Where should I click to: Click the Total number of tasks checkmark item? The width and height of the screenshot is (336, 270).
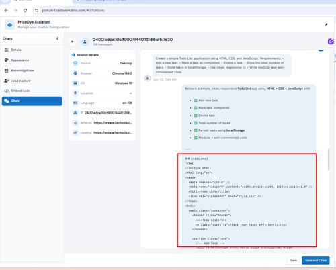click(x=212, y=123)
